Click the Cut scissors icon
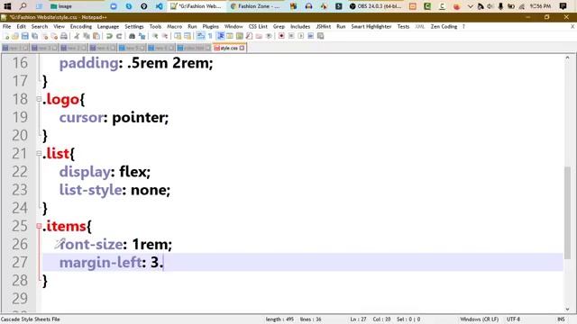The height and width of the screenshot is (324, 577). (77, 36)
